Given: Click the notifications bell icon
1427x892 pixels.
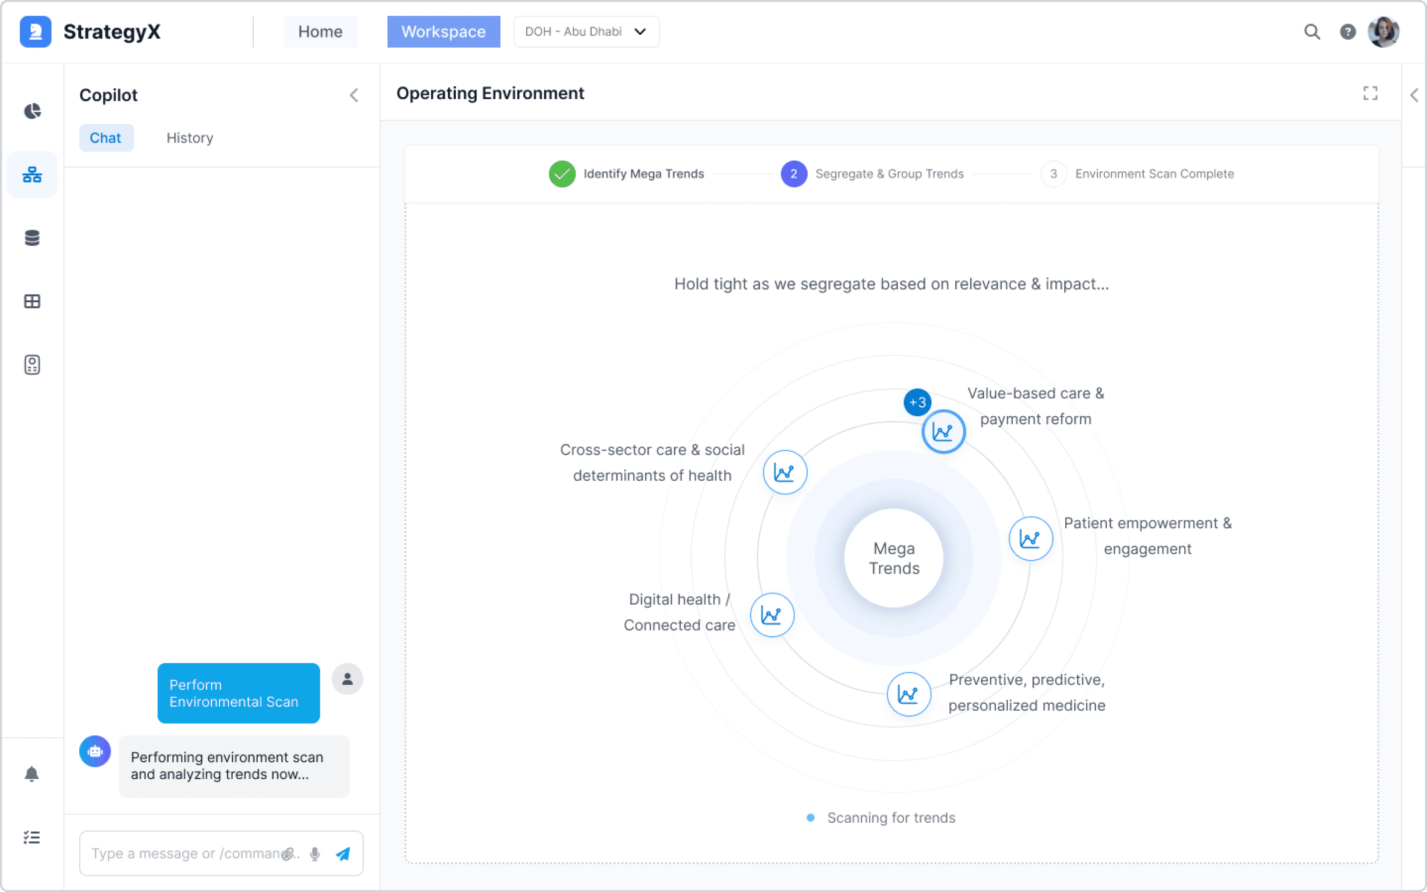Looking at the screenshot, I should click(x=32, y=774).
